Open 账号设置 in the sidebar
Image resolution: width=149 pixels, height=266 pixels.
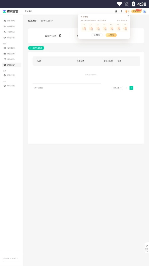click(x=9, y=85)
